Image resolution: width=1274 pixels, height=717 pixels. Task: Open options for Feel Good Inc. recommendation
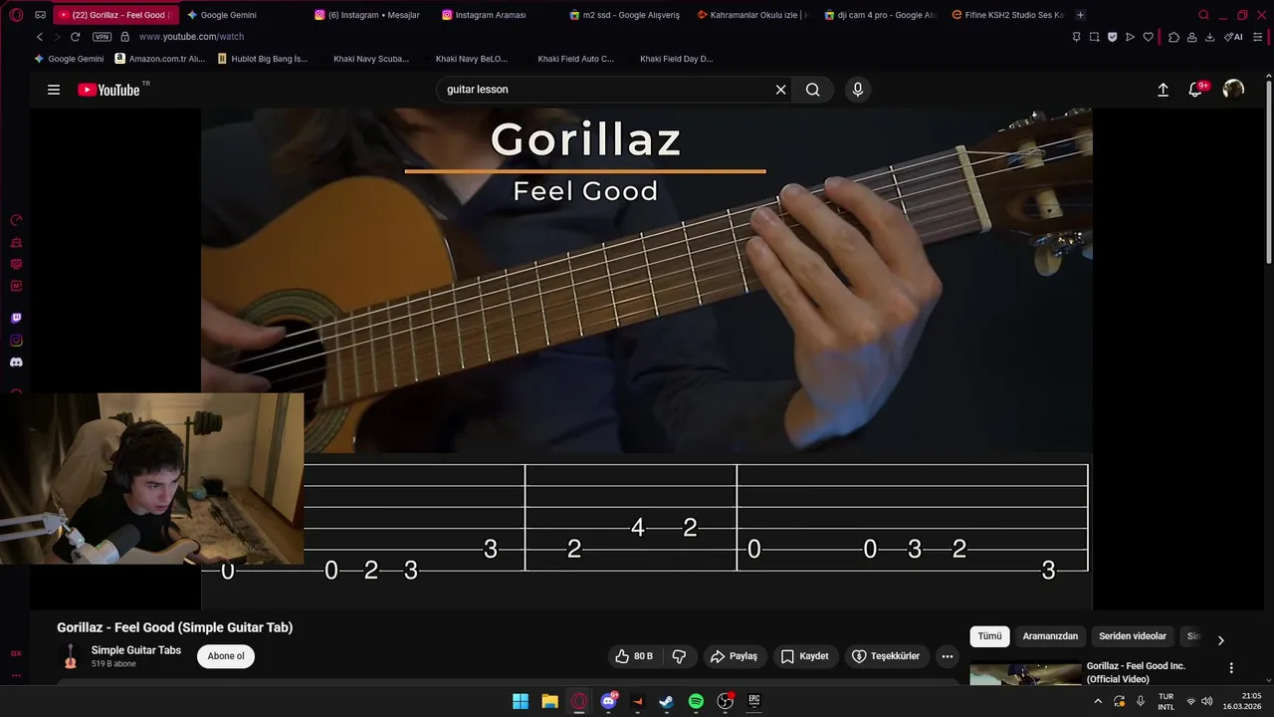pyautogui.click(x=1231, y=668)
